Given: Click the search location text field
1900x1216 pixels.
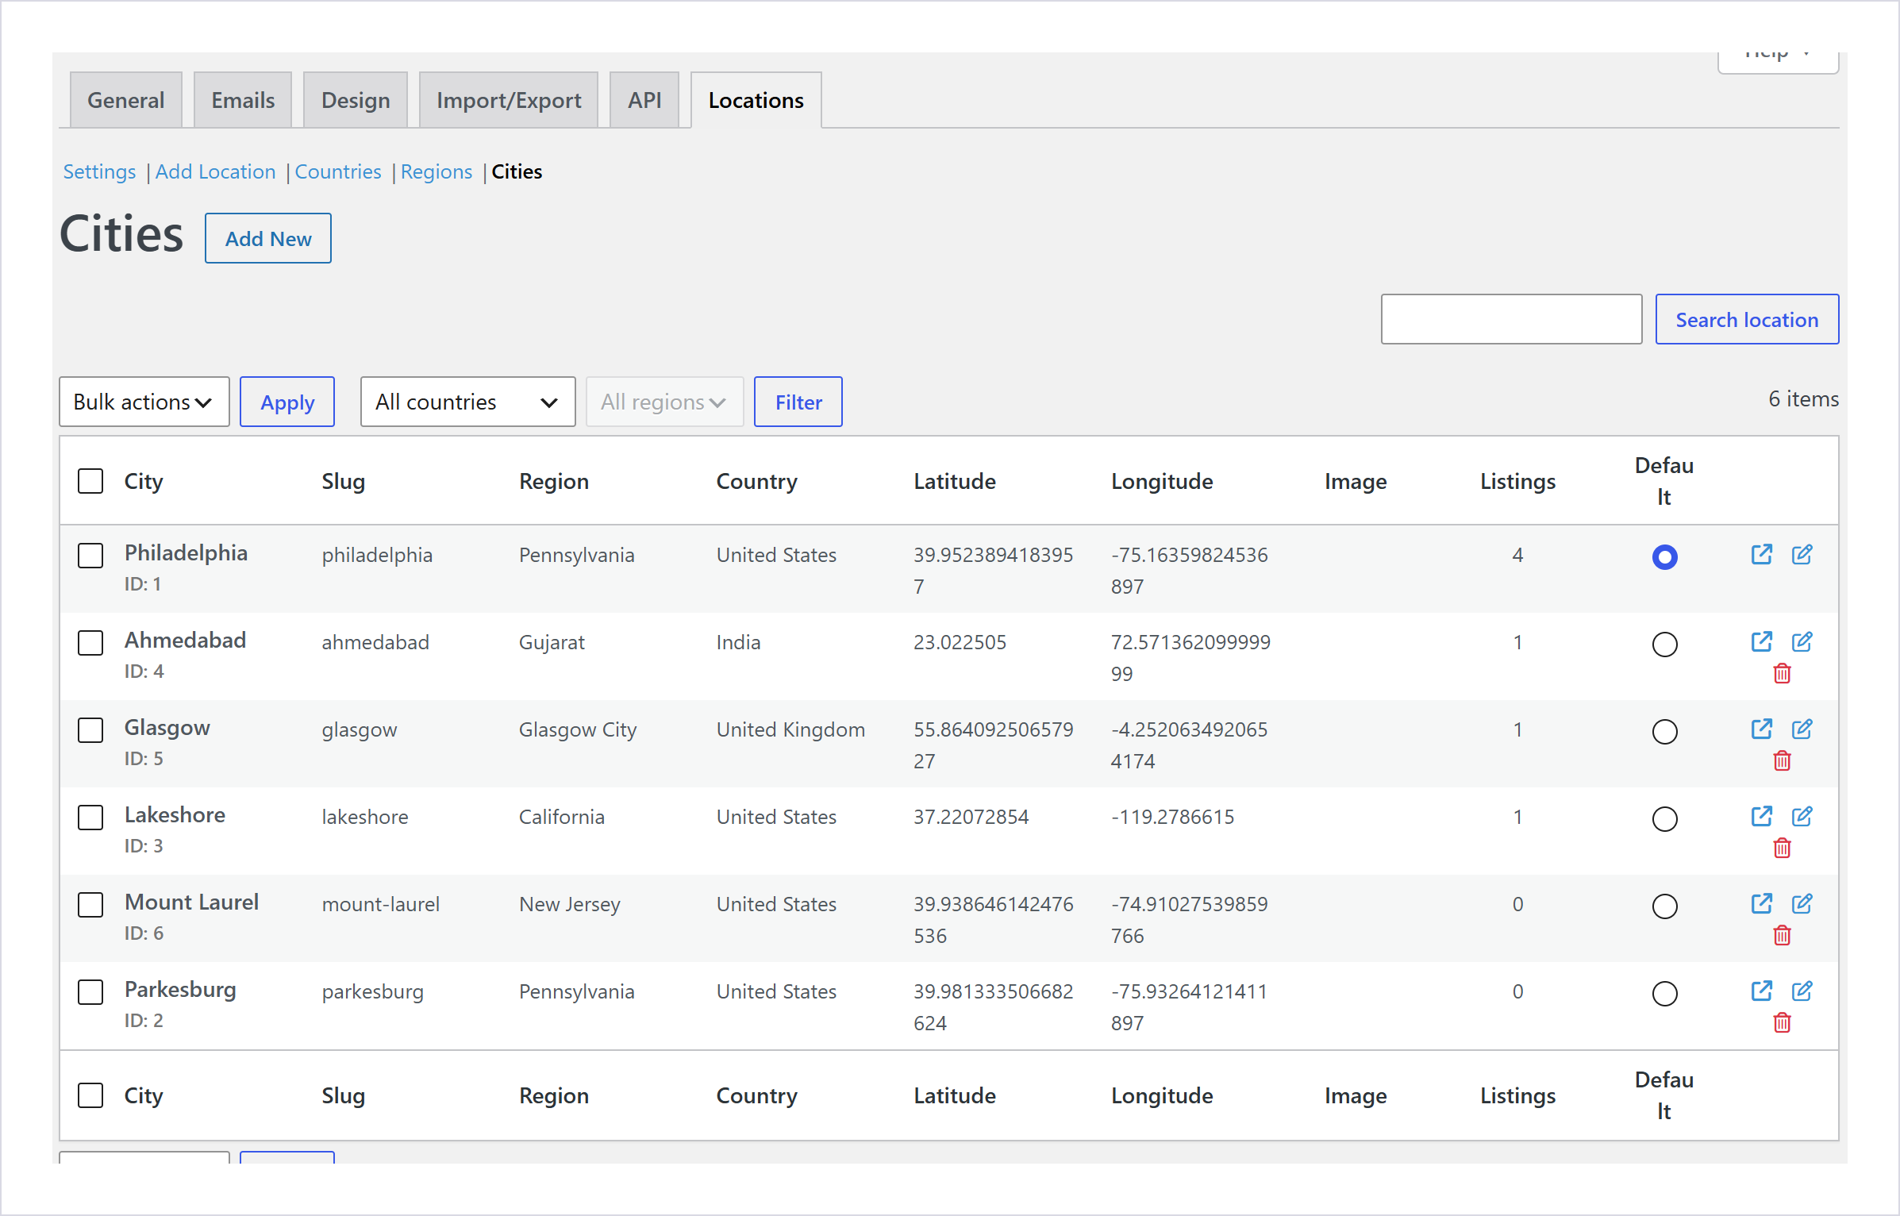Looking at the screenshot, I should point(1511,319).
